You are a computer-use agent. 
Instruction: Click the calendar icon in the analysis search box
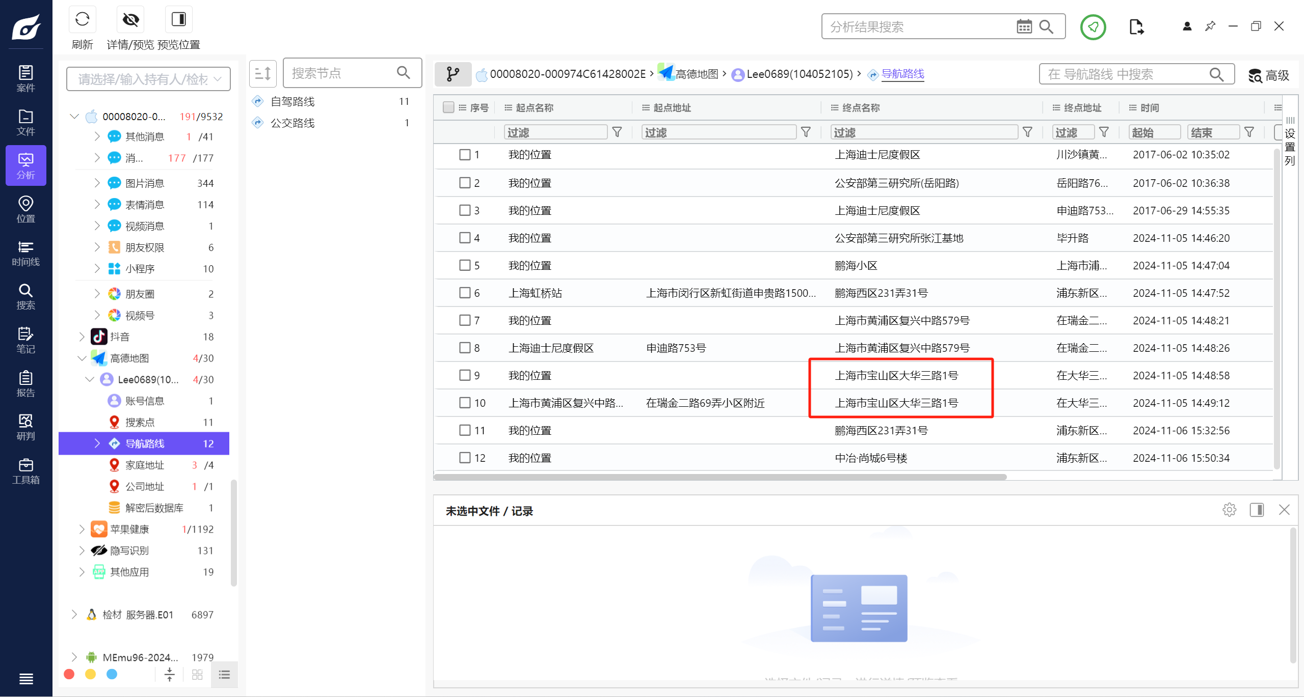[1024, 26]
